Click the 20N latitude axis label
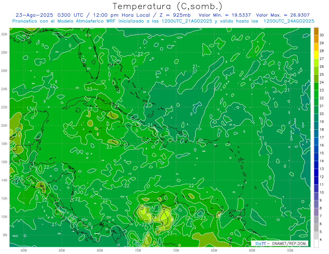This screenshot has width=329, height=254. [4, 125]
